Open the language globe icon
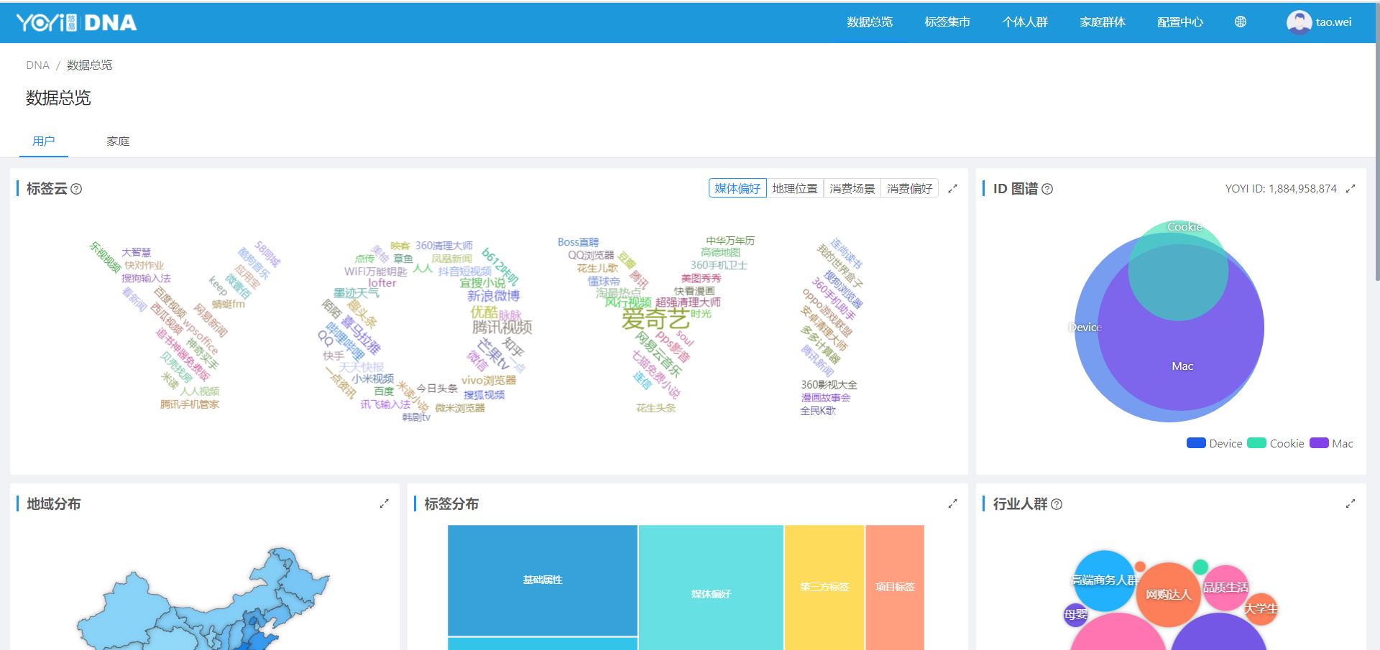The width and height of the screenshot is (1380, 650). (1241, 22)
